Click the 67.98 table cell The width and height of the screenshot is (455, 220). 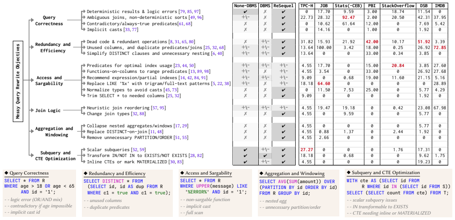441,108
